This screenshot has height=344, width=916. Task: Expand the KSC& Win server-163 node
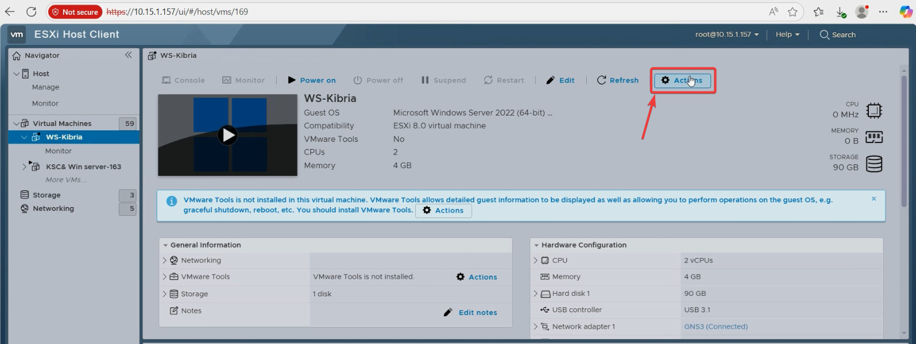pos(24,166)
